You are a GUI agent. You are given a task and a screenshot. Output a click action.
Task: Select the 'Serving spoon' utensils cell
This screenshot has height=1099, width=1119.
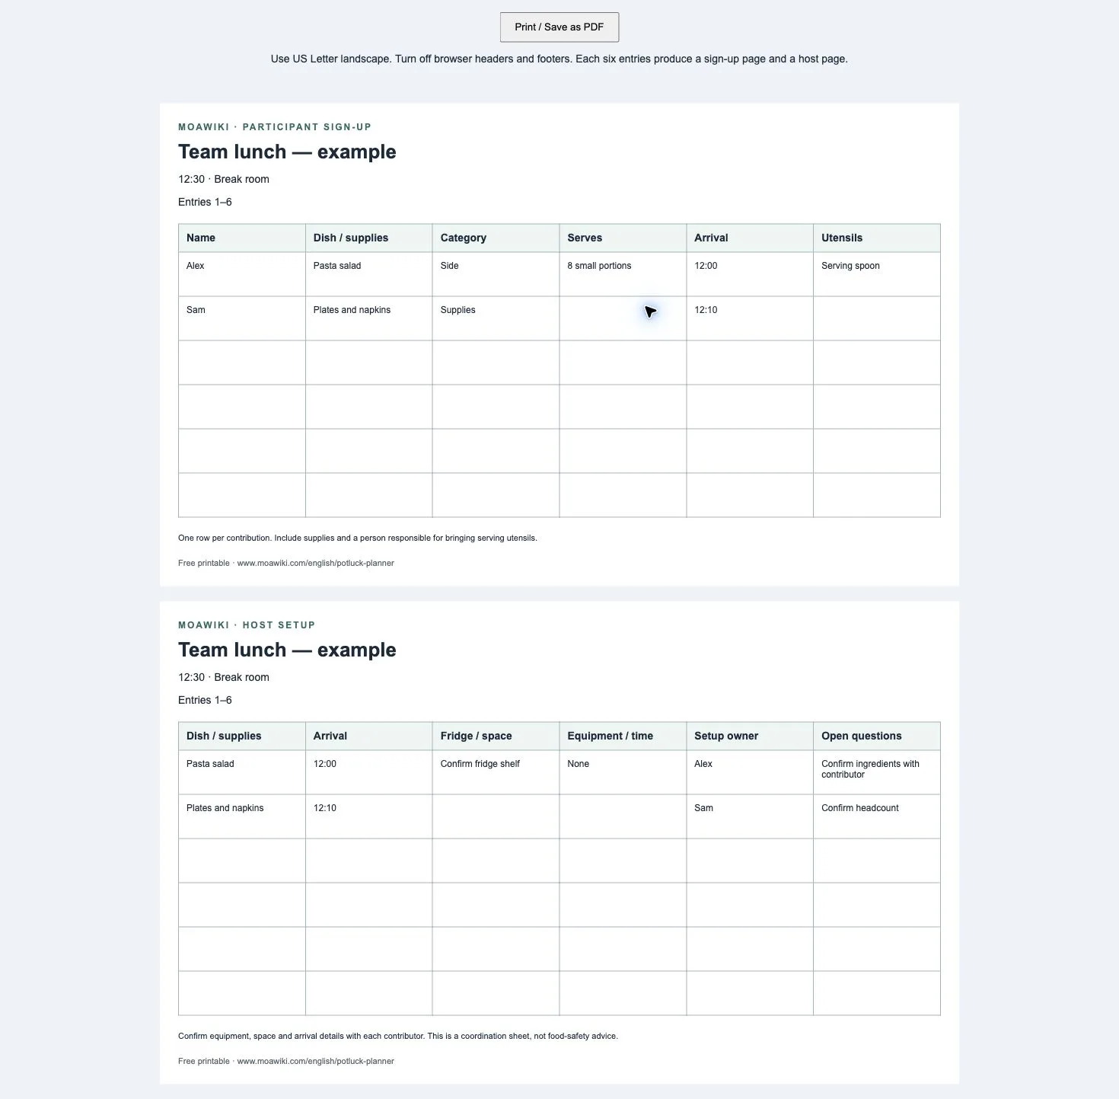(x=877, y=274)
